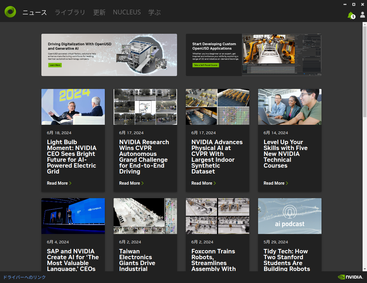Viewport: 367px width, 283px height.
Task: Open Foxconn Trains Robots headline
Action: click(x=213, y=260)
